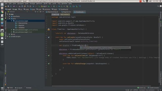Click the override gutter icon beside onCancelled
Viewport: 162px width, 91px height.
49,56
